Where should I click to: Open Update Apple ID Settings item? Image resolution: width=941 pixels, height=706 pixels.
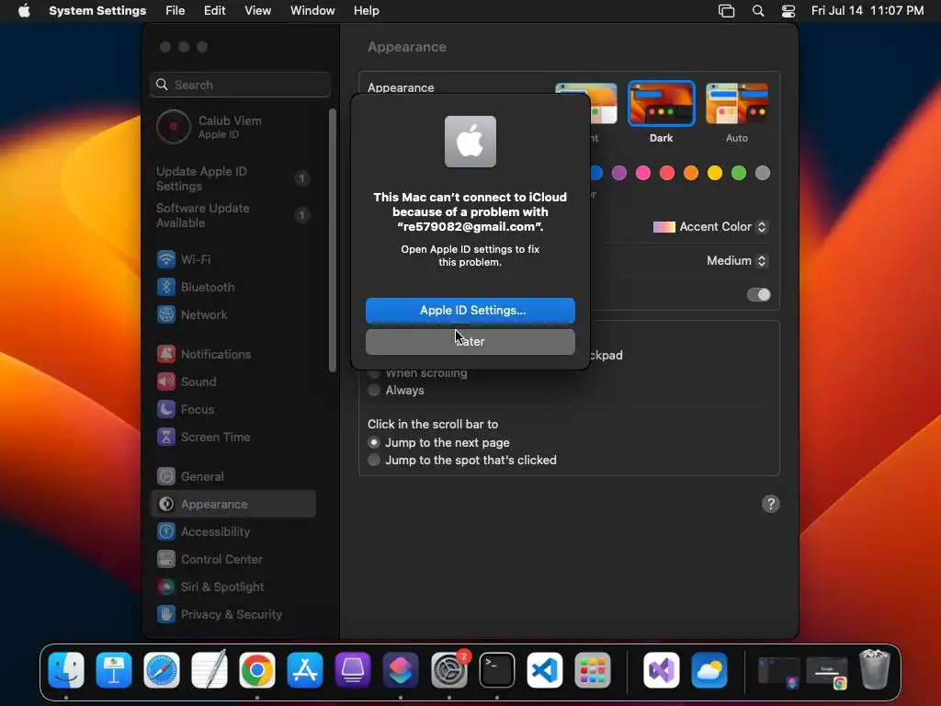click(x=232, y=178)
